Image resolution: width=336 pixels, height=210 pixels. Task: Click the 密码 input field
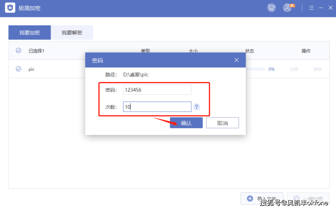click(x=157, y=90)
